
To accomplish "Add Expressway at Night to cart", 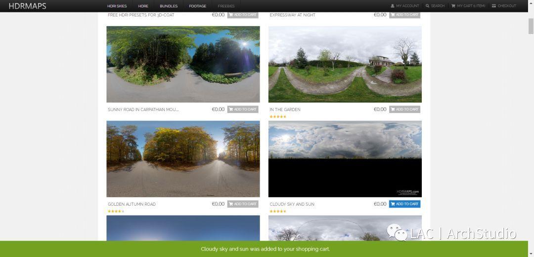I will pos(404,15).
